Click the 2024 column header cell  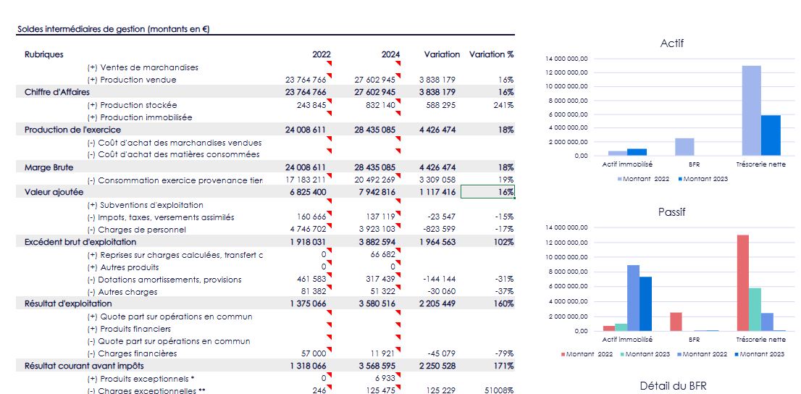(x=390, y=54)
